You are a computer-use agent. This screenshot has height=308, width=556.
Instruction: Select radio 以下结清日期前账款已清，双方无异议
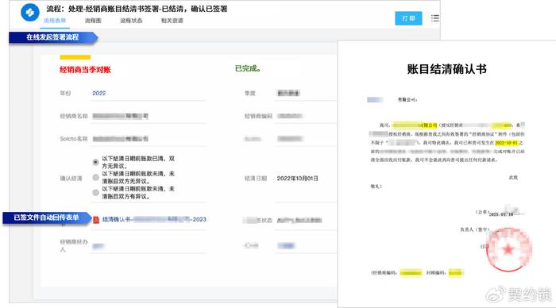96,162
